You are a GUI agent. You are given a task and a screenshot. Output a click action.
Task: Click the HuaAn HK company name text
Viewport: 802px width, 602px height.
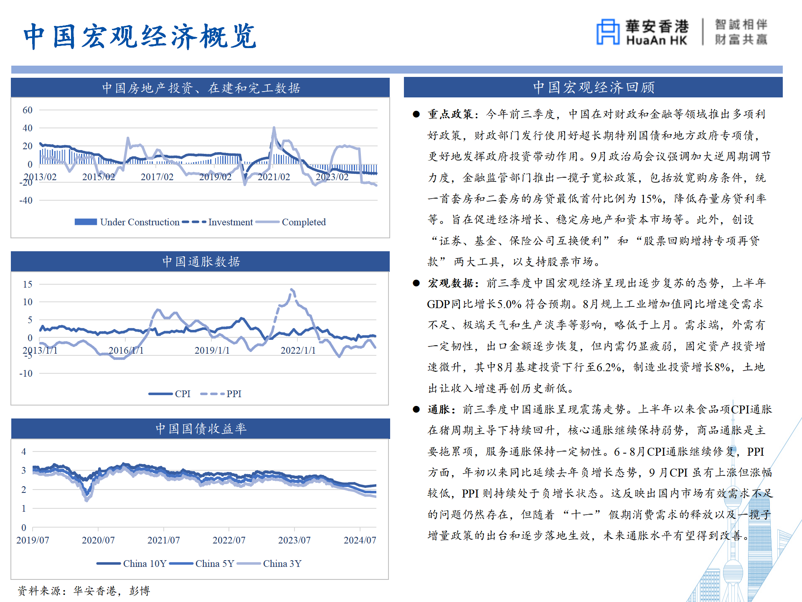point(657,32)
